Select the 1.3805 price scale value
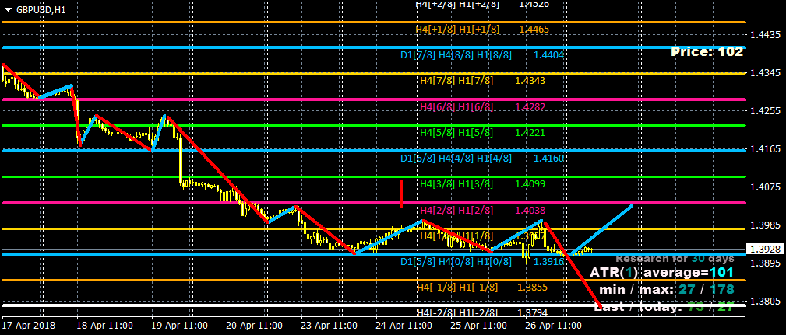The image size is (786, 335). click(x=766, y=301)
